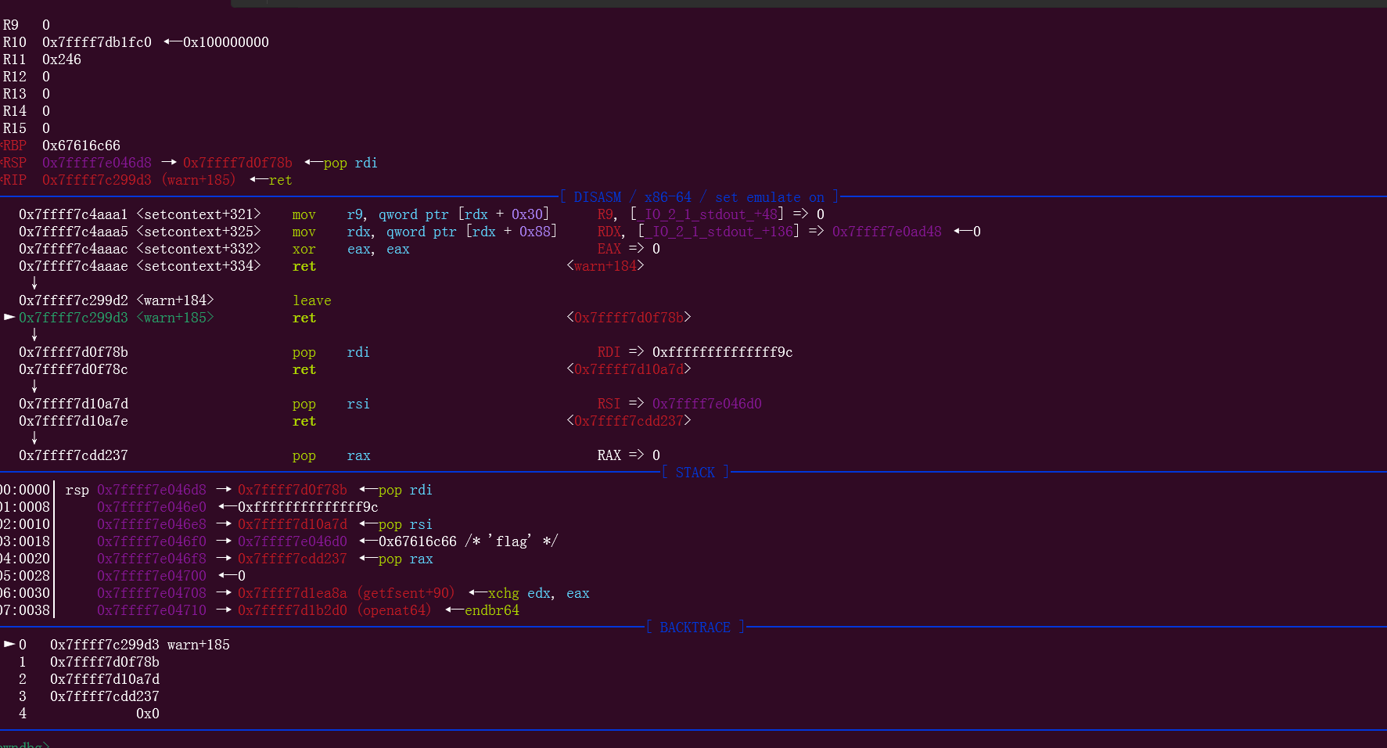Click the R10 address 0x7ffff7db1fc0

(97, 42)
